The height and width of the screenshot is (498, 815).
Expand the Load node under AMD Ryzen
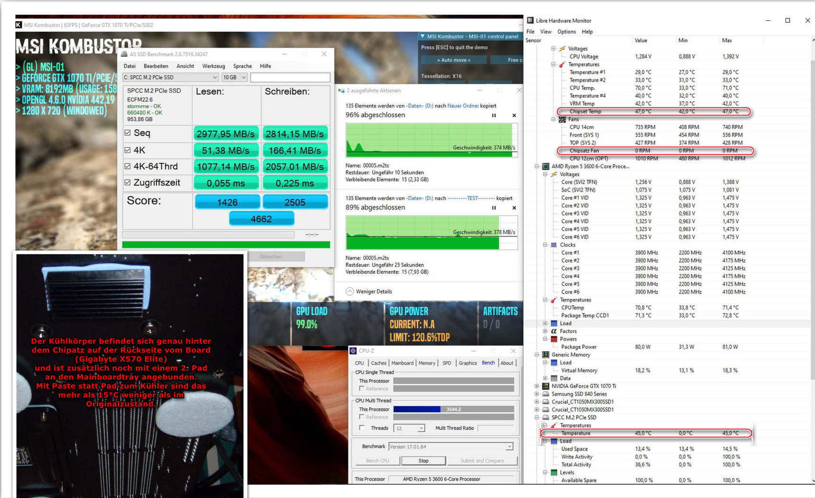[545, 323]
